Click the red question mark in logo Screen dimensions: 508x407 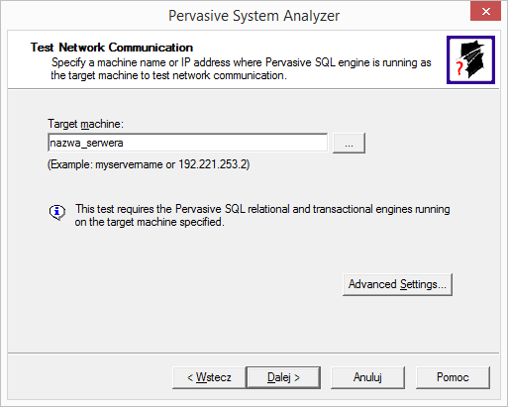coord(459,67)
